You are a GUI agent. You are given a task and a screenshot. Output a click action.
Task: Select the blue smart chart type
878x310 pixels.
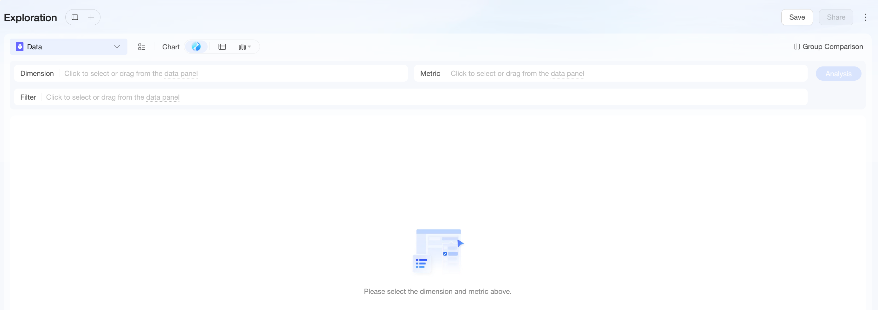(196, 46)
